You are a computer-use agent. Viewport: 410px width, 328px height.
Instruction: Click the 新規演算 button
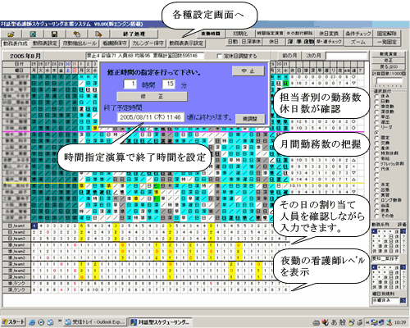(x=389, y=54)
